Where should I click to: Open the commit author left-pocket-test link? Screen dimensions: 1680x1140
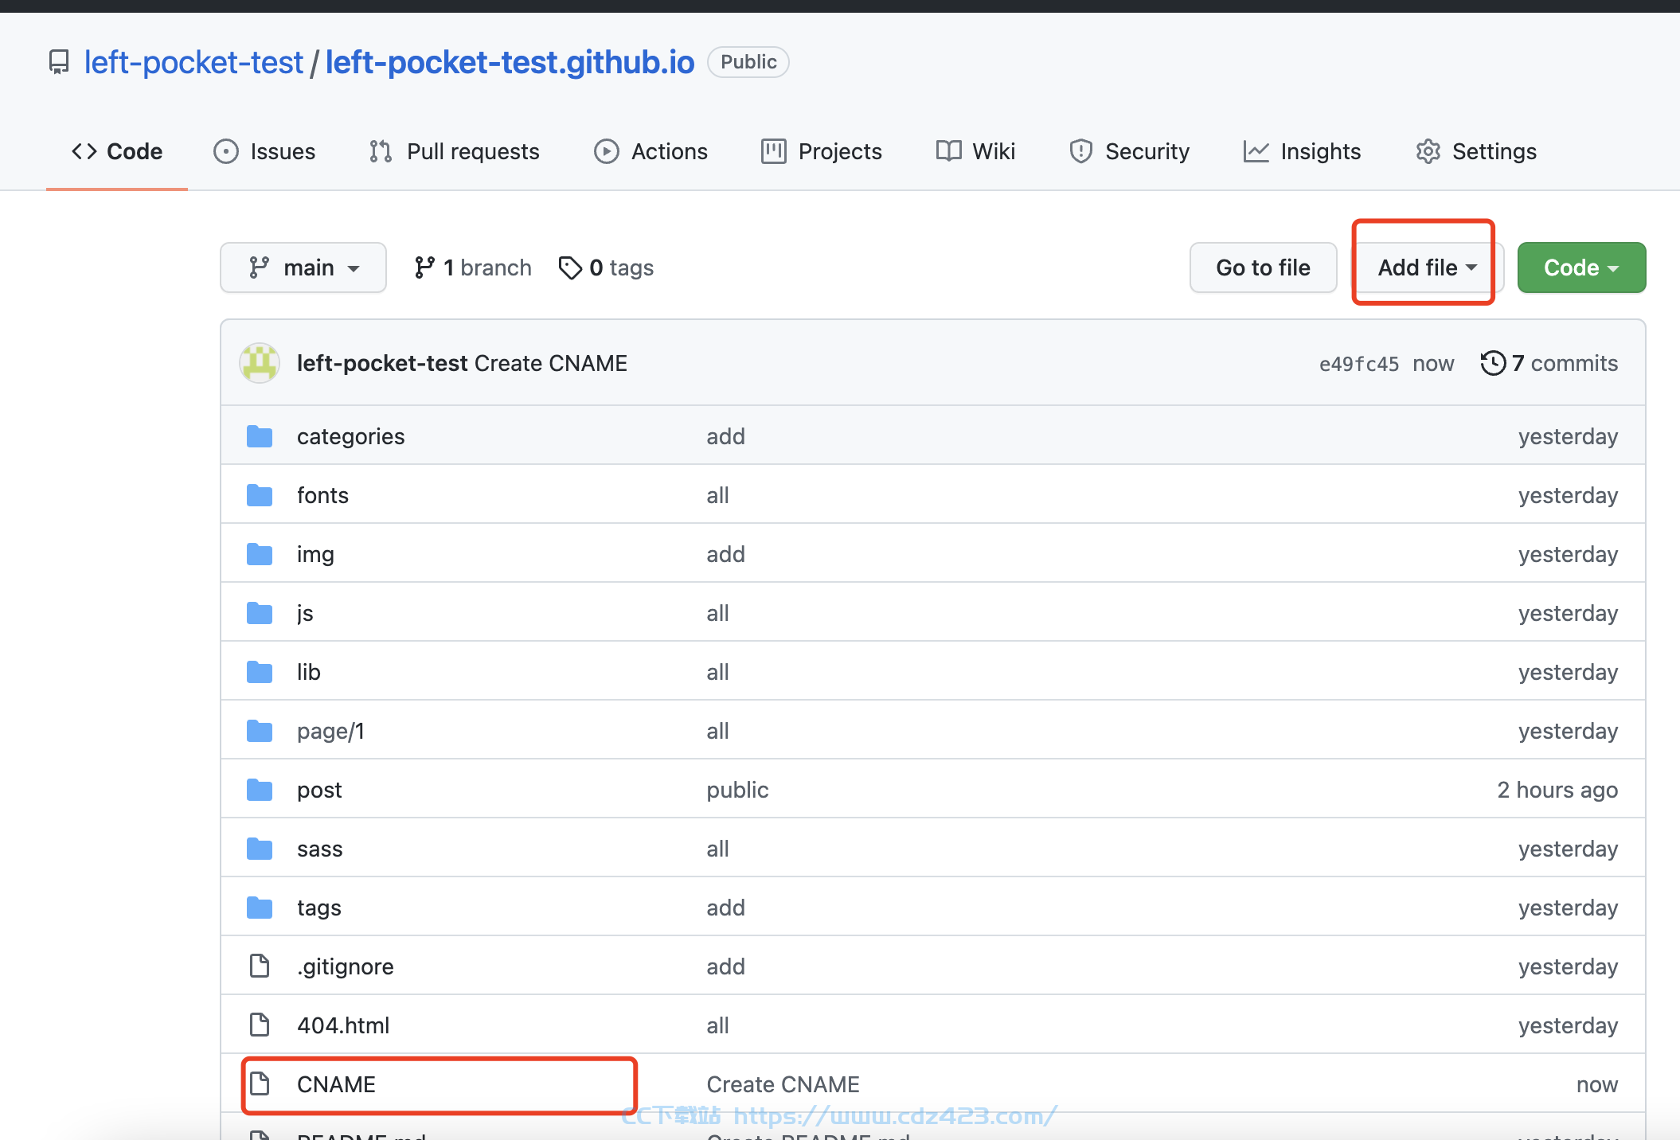[382, 363]
